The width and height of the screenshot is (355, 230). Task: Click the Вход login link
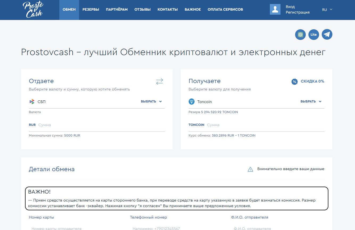pos(290,7)
